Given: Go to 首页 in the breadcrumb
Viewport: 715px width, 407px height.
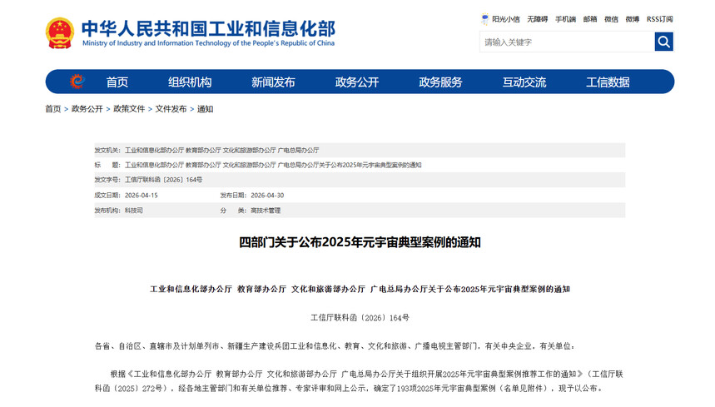Looking at the screenshot, I should (53, 109).
